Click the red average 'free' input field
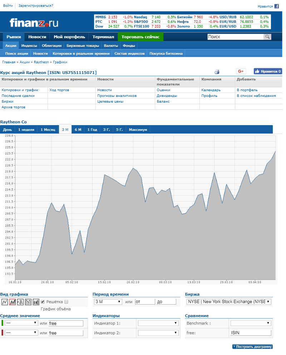286x355 pixels. [x=66, y=333]
